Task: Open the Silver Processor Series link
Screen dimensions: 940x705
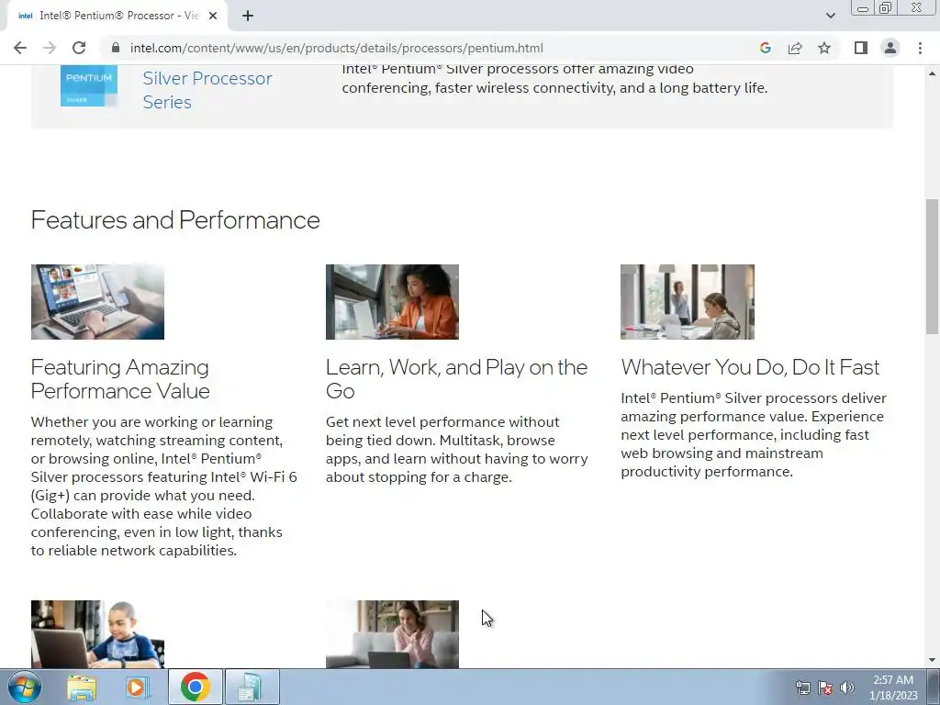Action: [207, 90]
